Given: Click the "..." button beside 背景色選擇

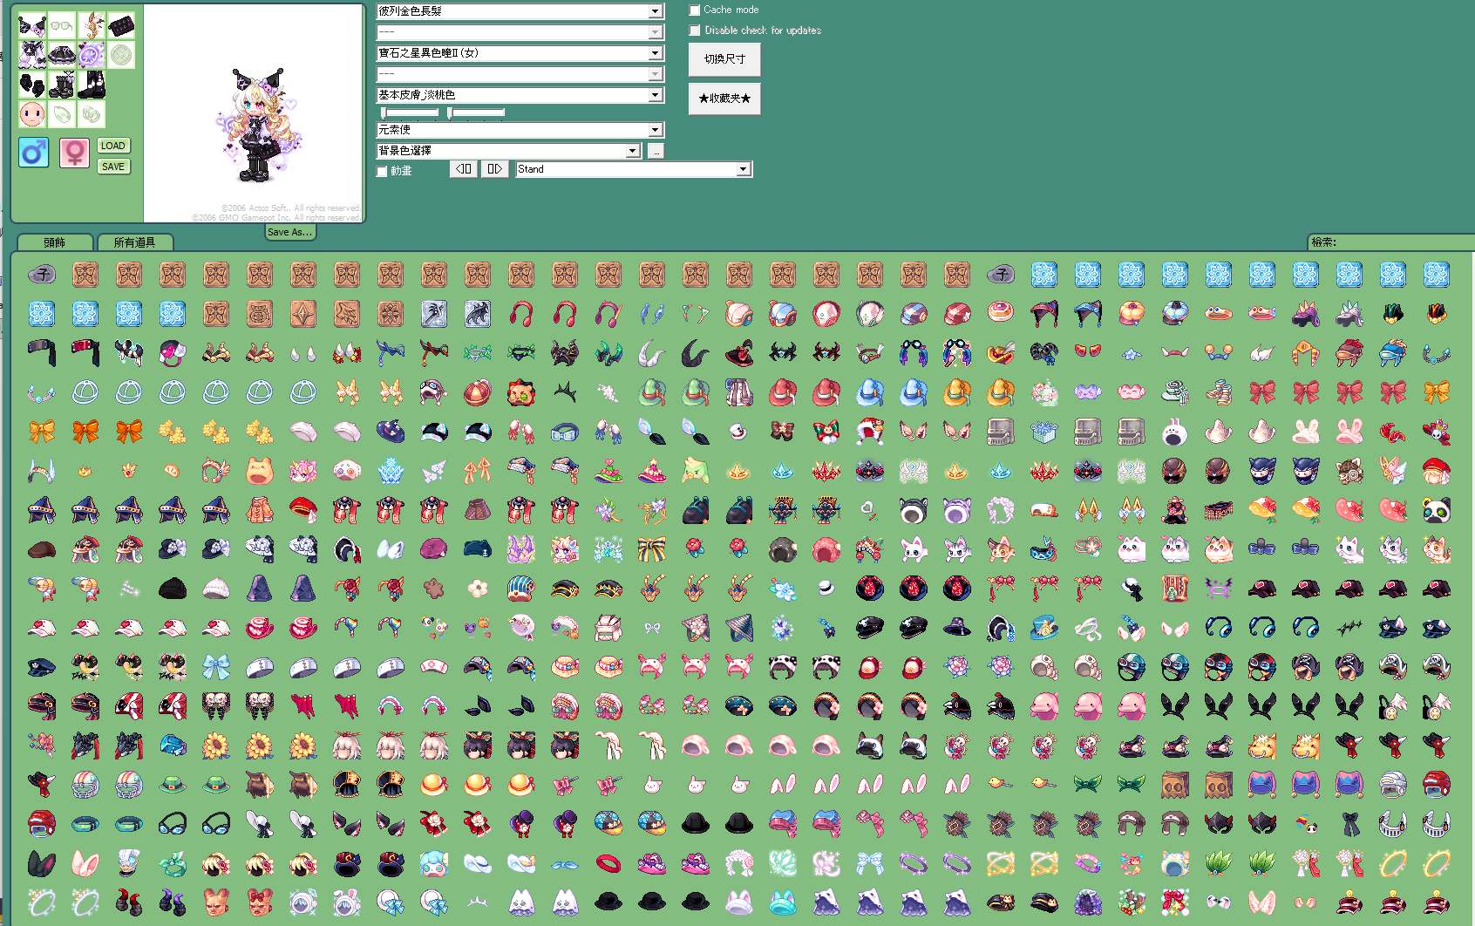Looking at the screenshot, I should pyautogui.click(x=656, y=151).
